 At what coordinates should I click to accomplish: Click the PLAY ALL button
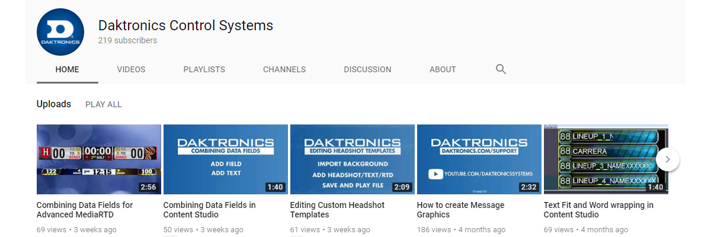pyautogui.click(x=104, y=104)
